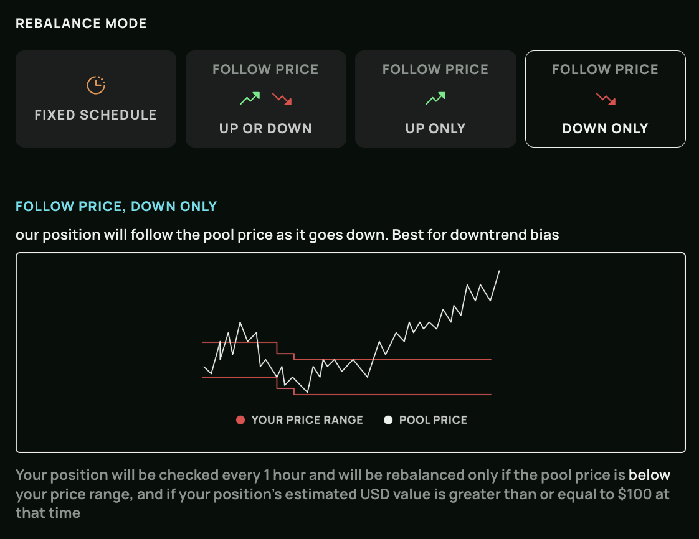Click Follow Price text above Up or Down
Screen dimensions: 699x539
point(265,70)
